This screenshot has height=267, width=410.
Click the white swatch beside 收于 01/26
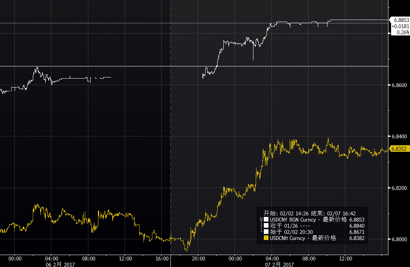(x=266, y=225)
